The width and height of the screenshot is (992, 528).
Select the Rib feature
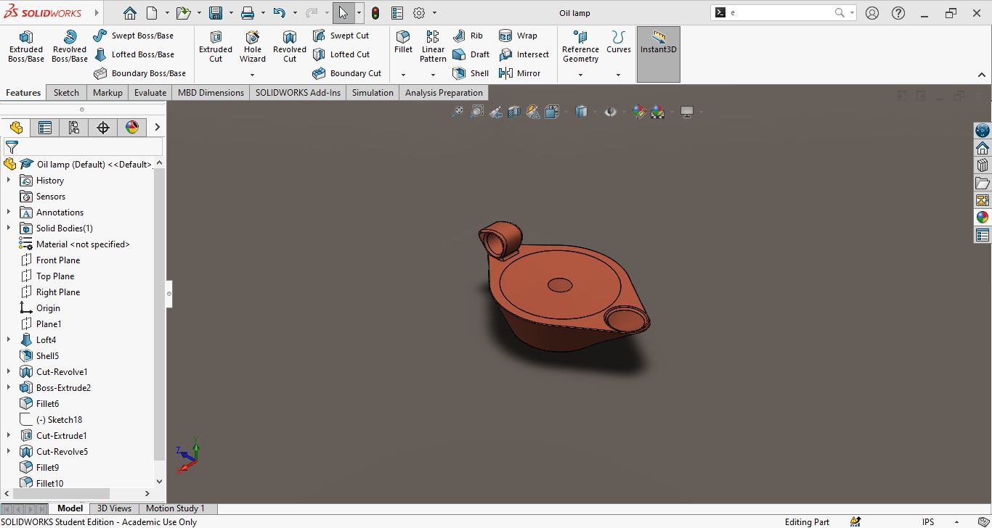pos(468,36)
